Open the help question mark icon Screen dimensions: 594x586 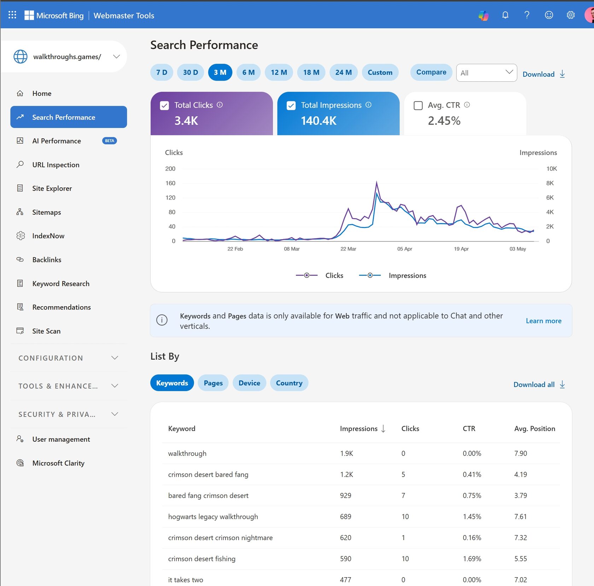click(x=527, y=15)
